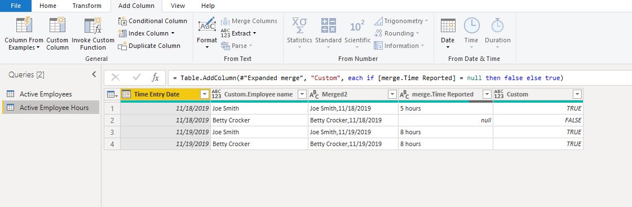Click Merged2 column data type icon

point(314,94)
